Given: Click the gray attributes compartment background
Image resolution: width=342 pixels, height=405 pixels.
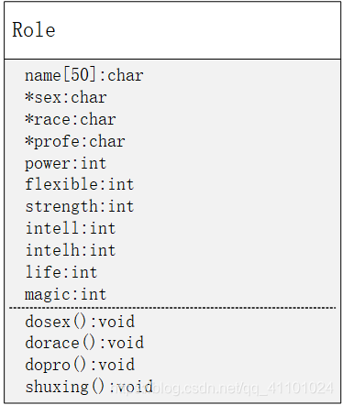Looking at the screenshot, I should (x=238, y=183).
